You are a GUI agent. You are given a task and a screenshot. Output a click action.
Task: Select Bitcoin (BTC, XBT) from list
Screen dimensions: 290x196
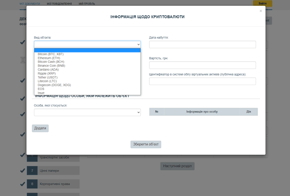tap(50, 54)
